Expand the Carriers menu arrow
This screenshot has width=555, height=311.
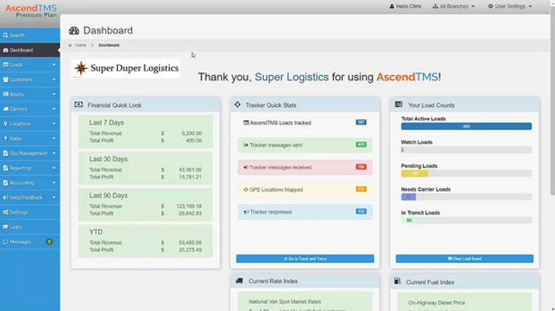click(x=54, y=110)
